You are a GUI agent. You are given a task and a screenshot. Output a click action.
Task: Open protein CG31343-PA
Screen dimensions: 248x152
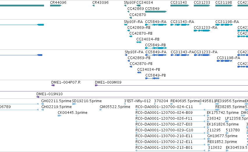[x=182, y=52]
